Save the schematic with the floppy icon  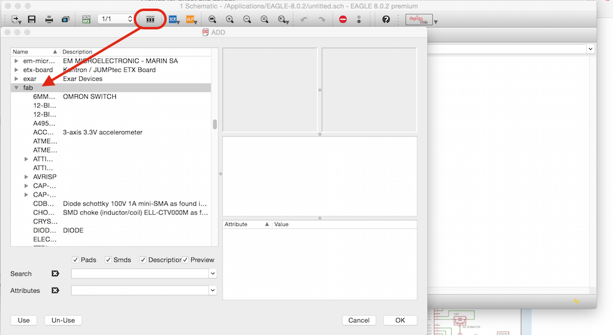point(32,19)
